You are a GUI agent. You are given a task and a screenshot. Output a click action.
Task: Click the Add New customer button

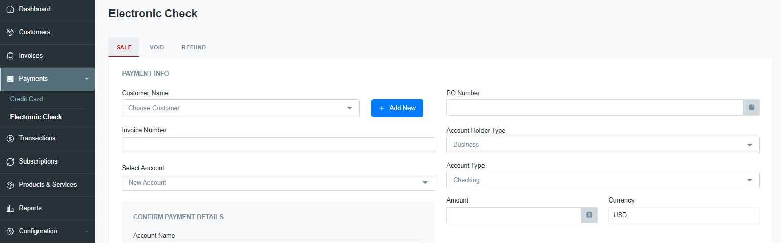click(x=397, y=108)
